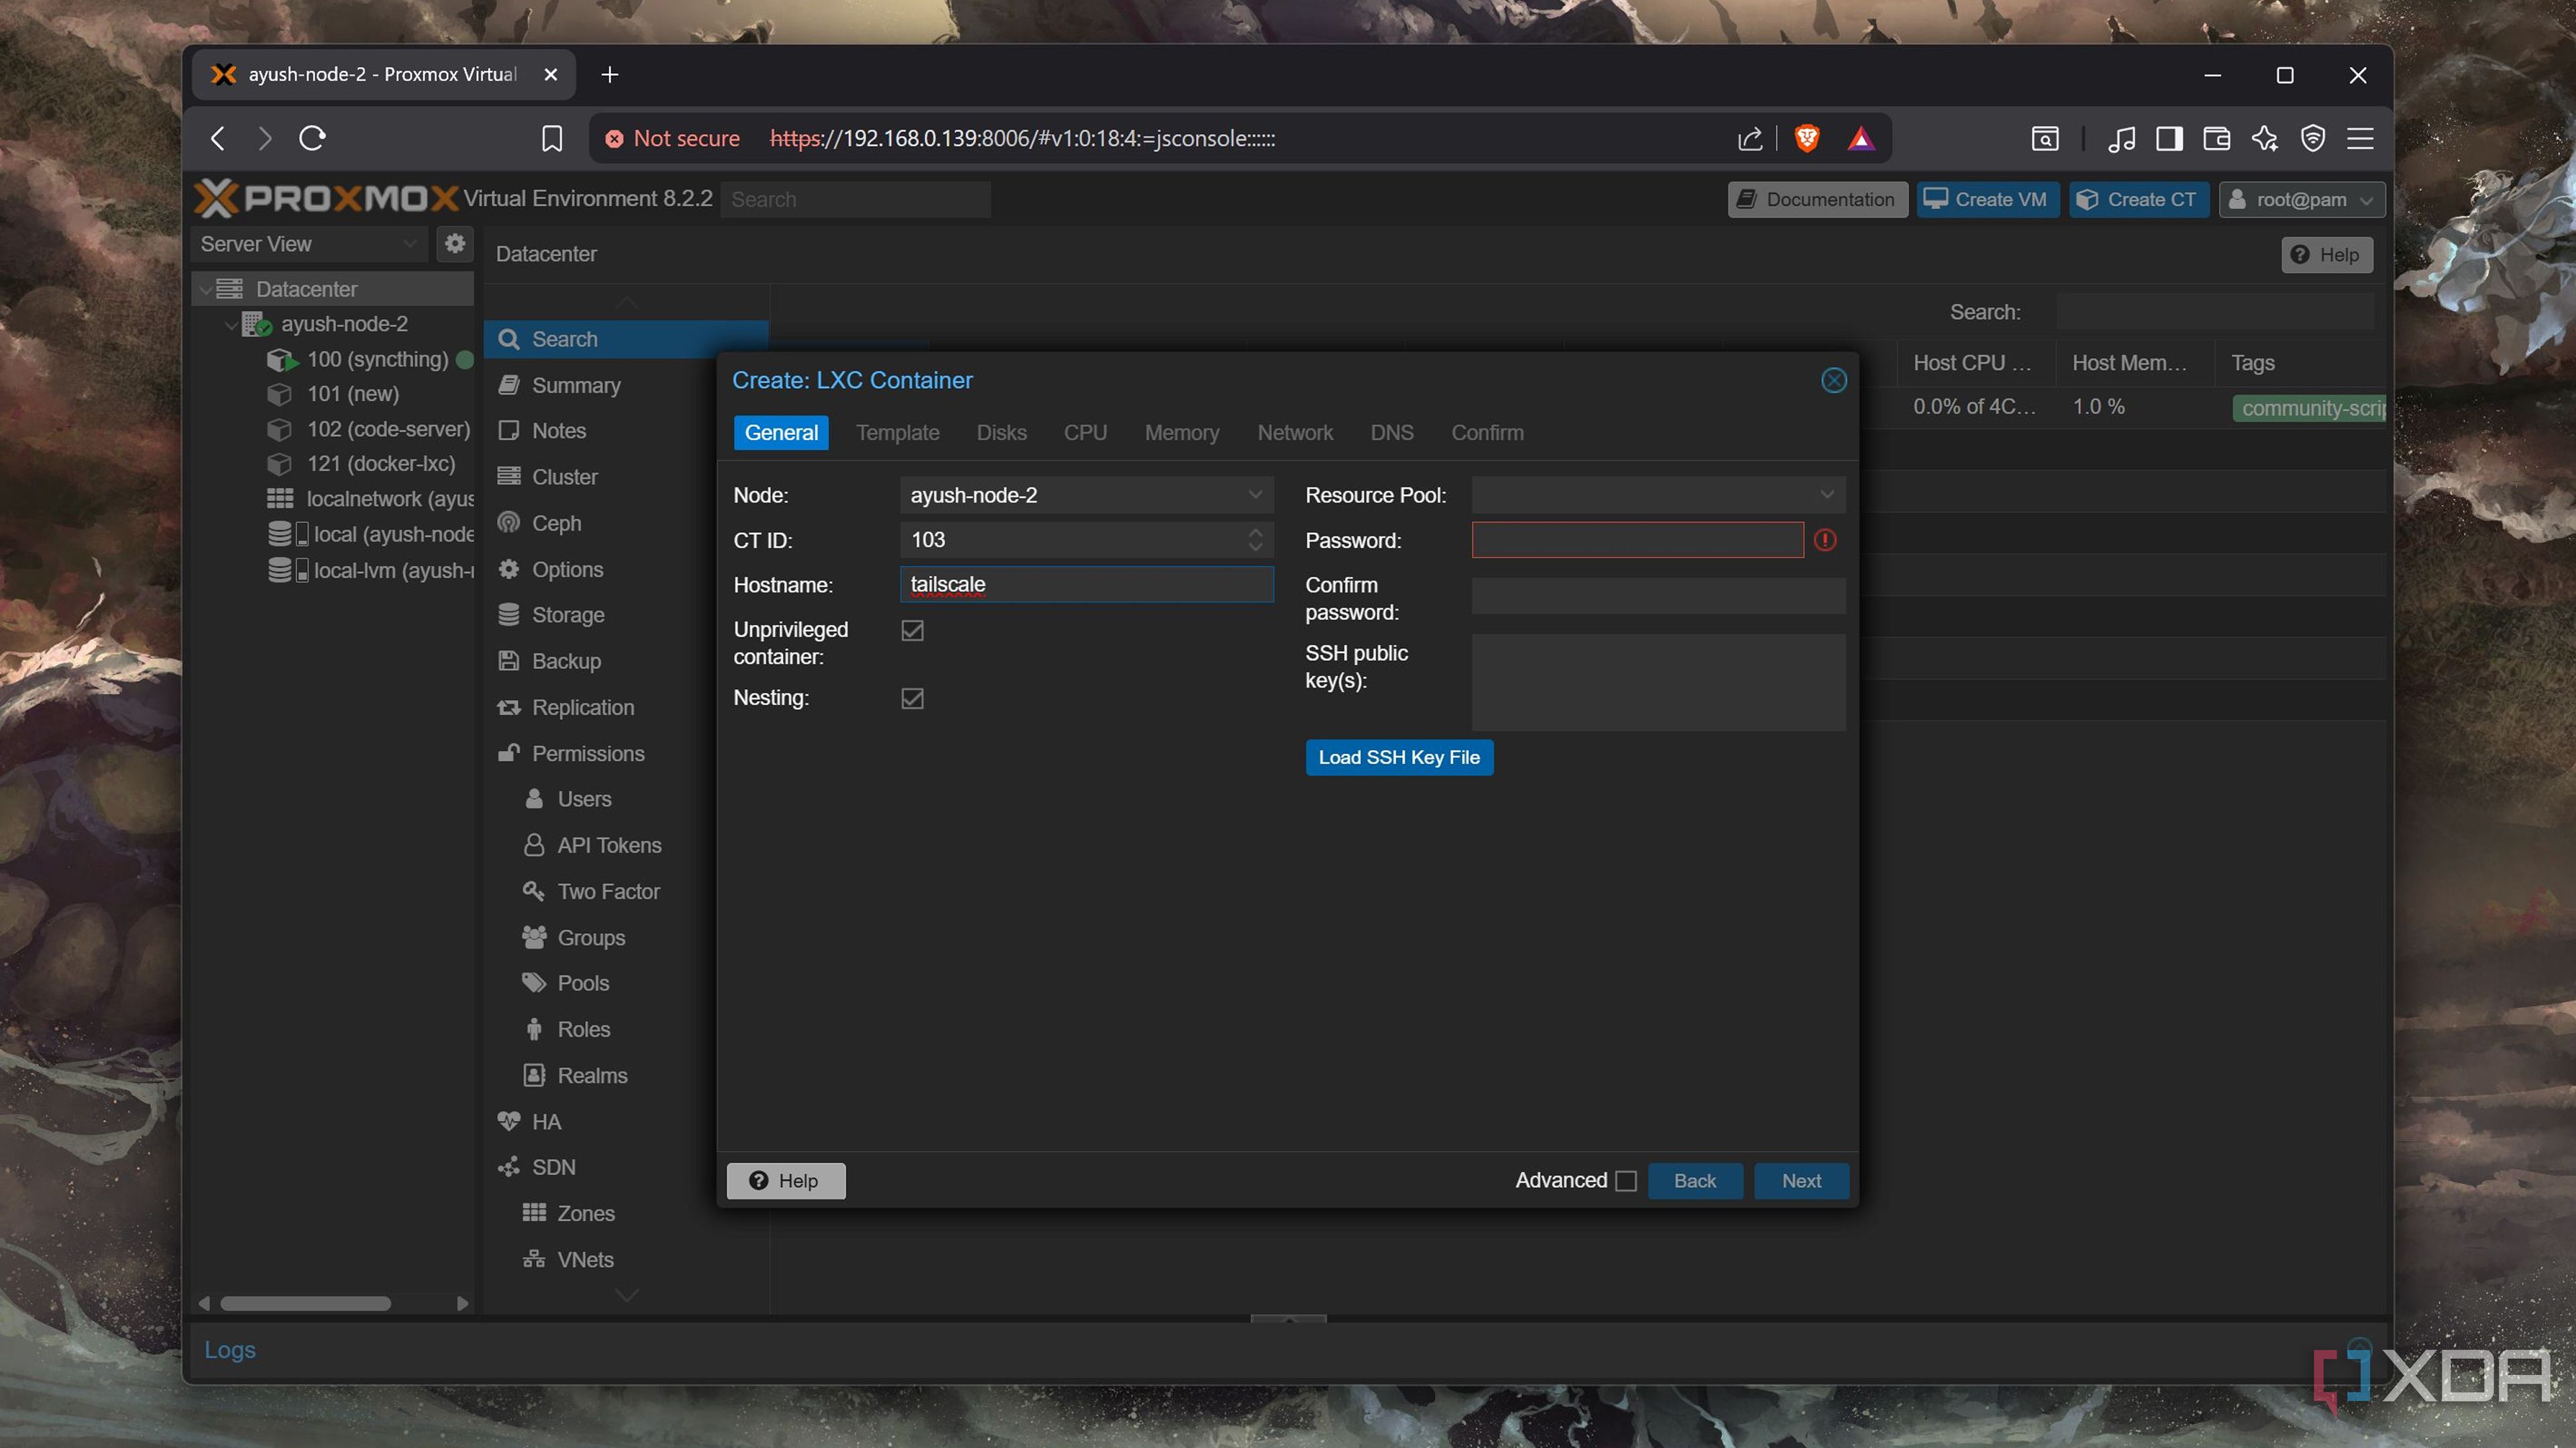
Task: Collapse the ayush-node-2 tree node
Action: [231, 324]
